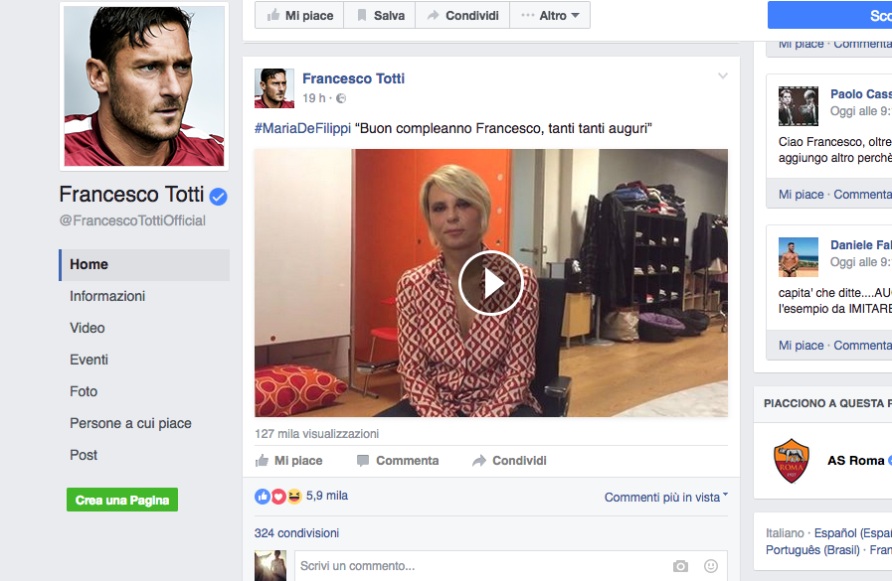Click the Scrivi un commento input field

(477, 566)
